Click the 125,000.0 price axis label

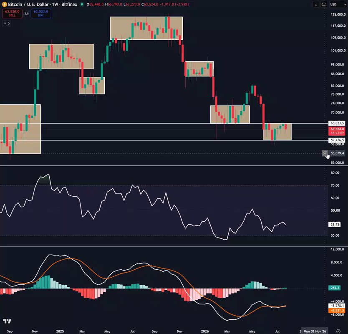[338, 15]
